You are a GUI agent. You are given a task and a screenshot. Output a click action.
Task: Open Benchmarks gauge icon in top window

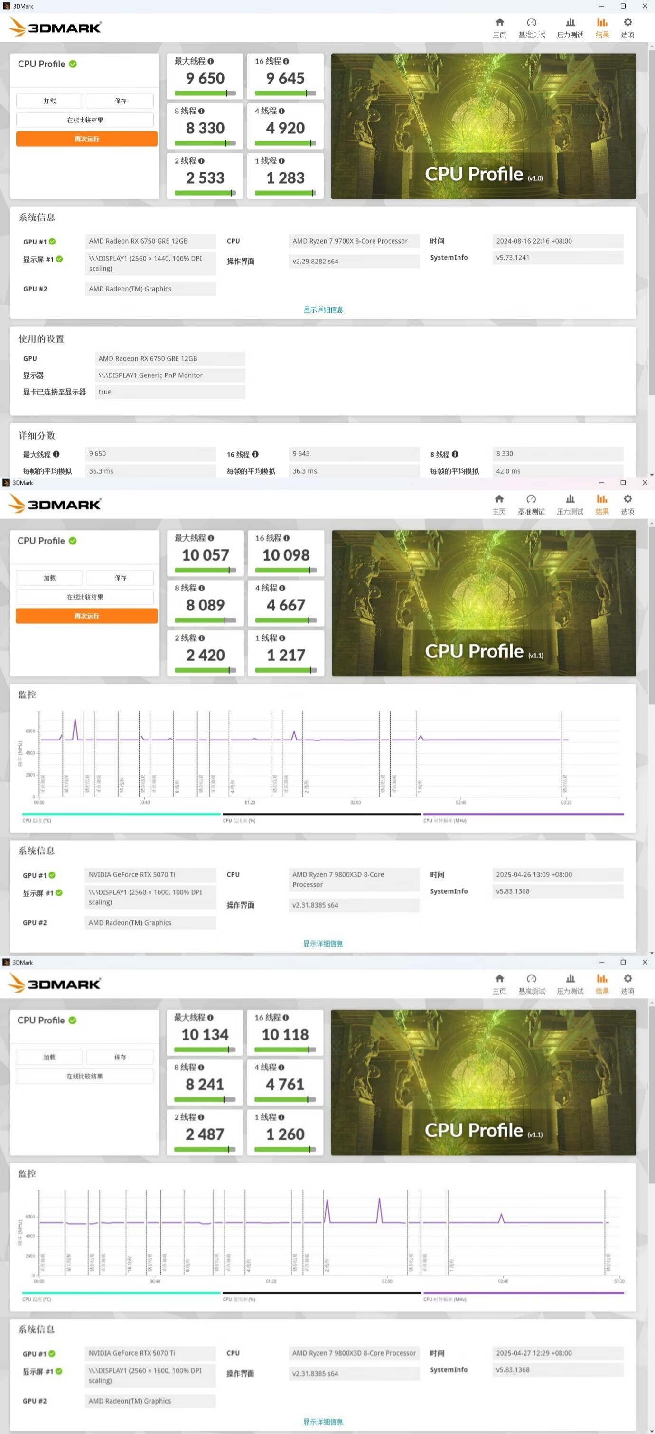coord(532,22)
